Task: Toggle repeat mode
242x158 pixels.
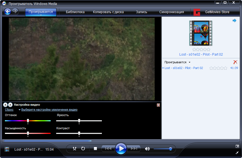Action: click(x=83, y=149)
